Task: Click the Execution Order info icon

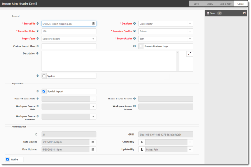Action: 37,31
